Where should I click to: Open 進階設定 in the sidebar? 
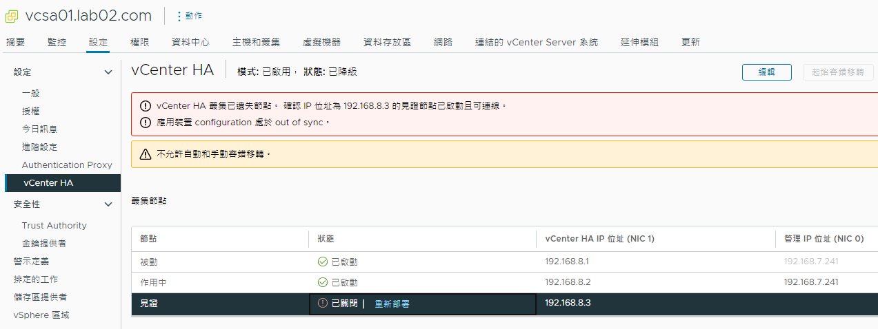[x=39, y=147]
